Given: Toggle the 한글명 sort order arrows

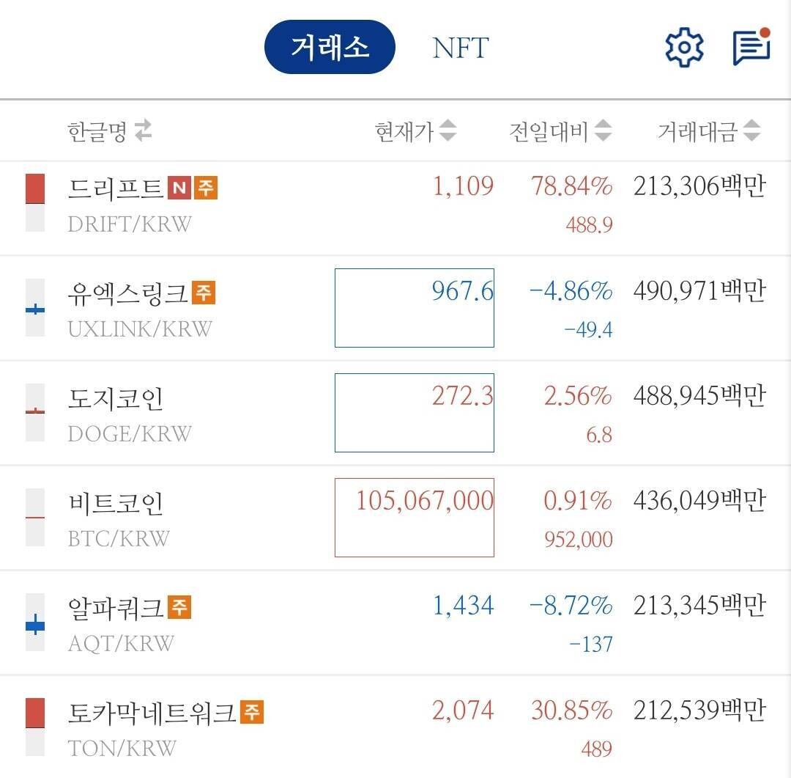Looking at the screenshot, I should (x=144, y=131).
